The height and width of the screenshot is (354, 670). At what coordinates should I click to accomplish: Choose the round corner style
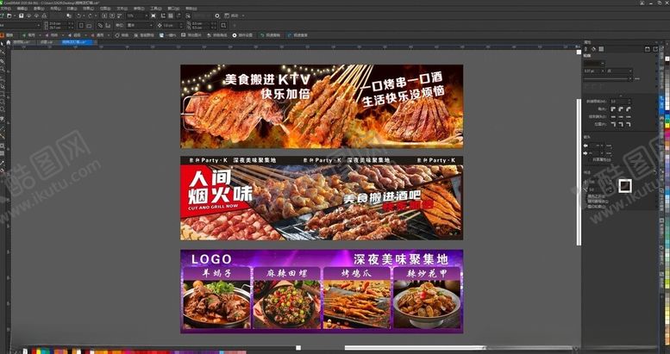pyautogui.click(x=621, y=109)
